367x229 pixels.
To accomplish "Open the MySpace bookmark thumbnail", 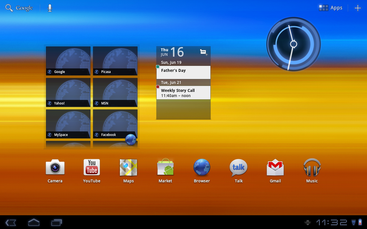I will [68, 124].
